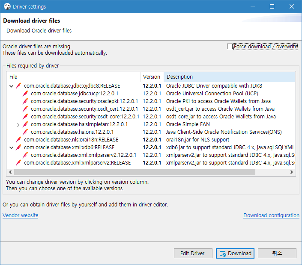Click the DBeaver icon in title bar
302x265 pixels.
tap(7, 6)
